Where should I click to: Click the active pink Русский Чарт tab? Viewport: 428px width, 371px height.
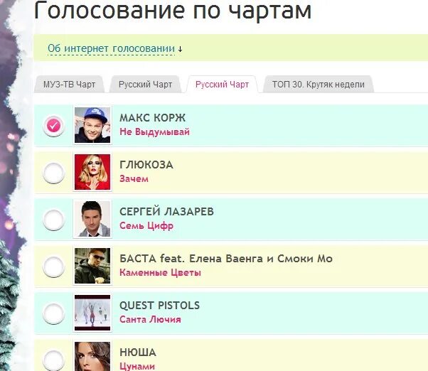pyautogui.click(x=223, y=85)
